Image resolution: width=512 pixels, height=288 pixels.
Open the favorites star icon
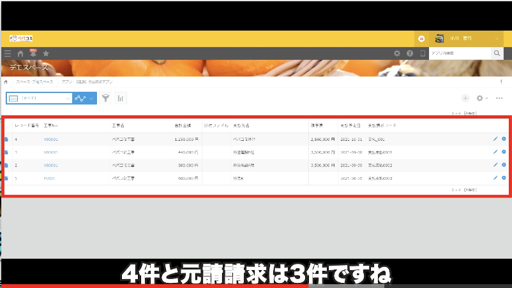coord(45,54)
